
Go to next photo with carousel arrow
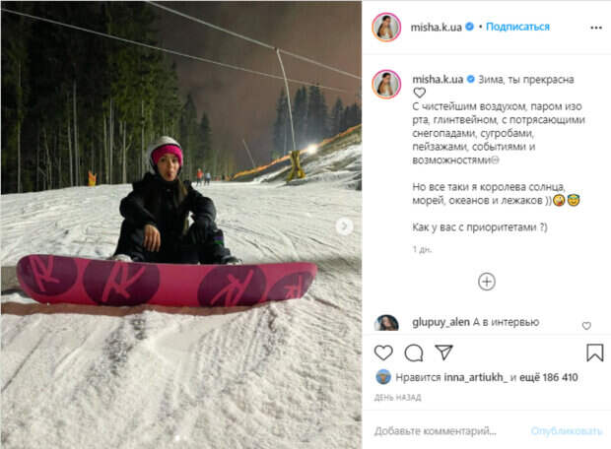(x=344, y=225)
